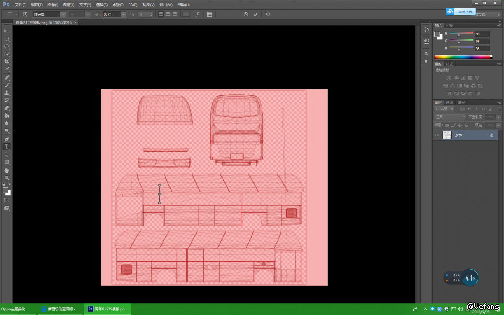This screenshot has height=315, width=504.
Task: Open the blend mode dropdown 正常
Action: 450,117
